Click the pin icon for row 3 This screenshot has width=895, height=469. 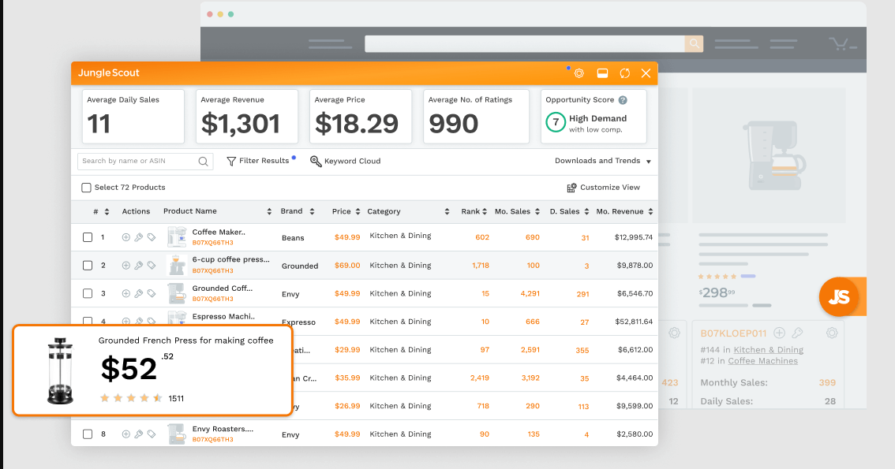[139, 293]
